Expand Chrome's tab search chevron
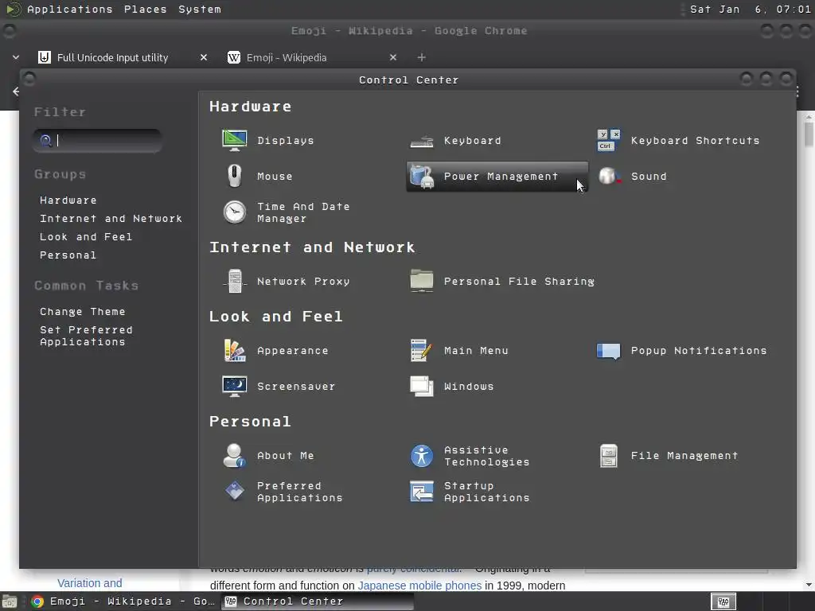Screen dimensions: 815x611 [16, 57]
